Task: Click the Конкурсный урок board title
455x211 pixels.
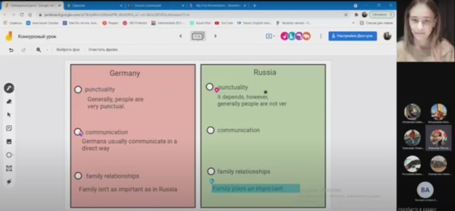Action: click(x=37, y=37)
